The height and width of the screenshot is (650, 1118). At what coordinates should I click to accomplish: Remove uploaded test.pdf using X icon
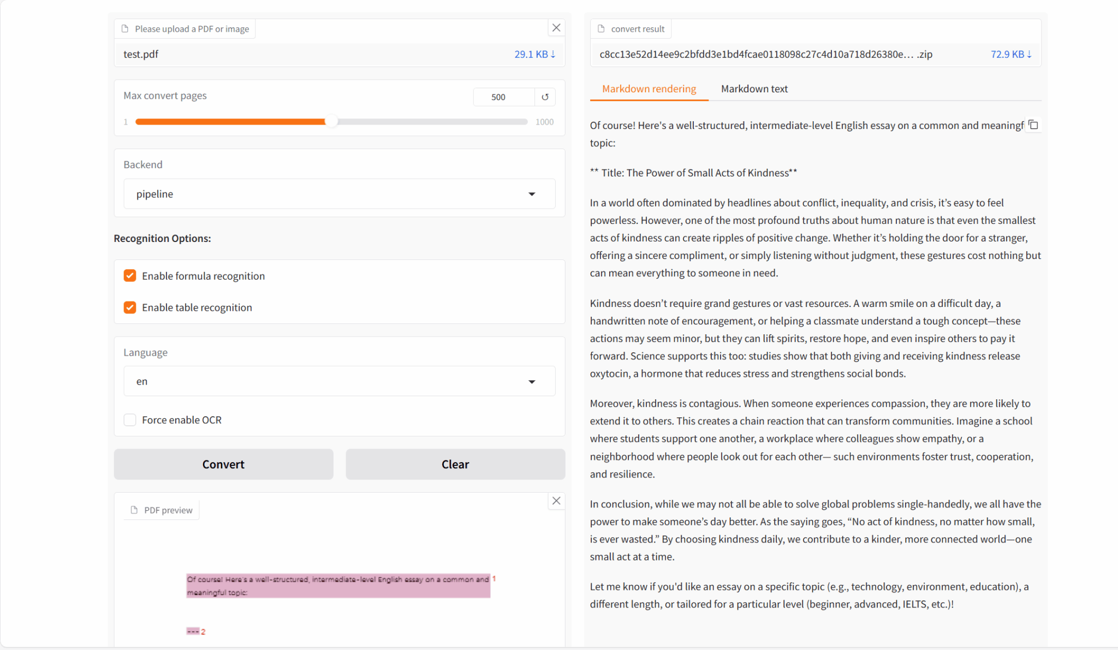556,28
